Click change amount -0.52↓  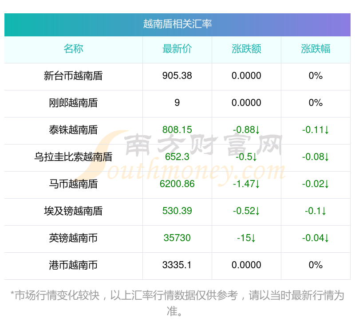point(246,211)
